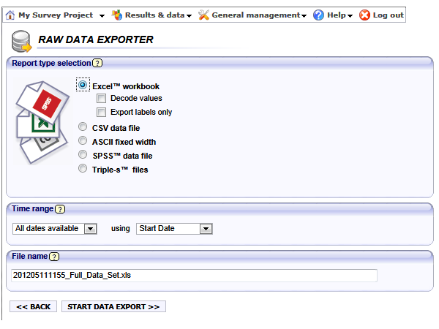Open help icon beside Time range
The image size is (439, 329).
pyautogui.click(x=60, y=209)
